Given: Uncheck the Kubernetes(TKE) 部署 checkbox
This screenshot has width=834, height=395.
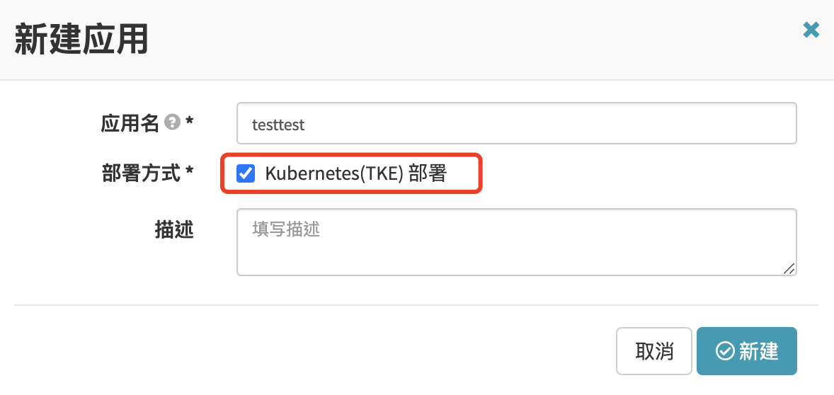Looking at the screenshot, I should point(245,173).
